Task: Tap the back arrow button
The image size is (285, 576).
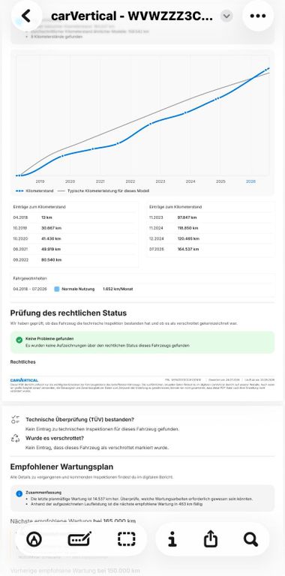Action: point(26,16)
